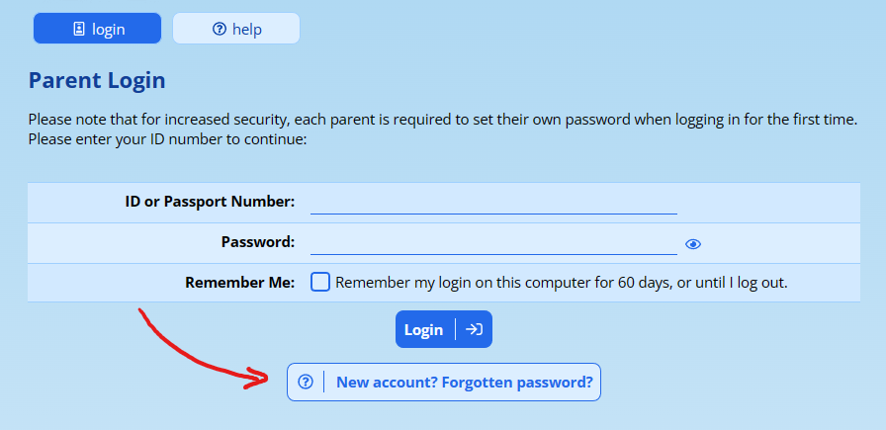
Task: Click the question mark icon beside New account
Action: pos(306,382)
